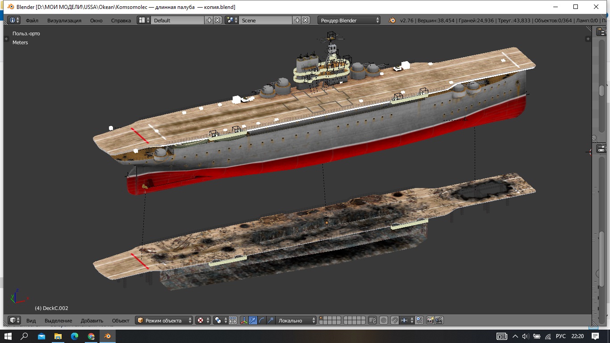Delete the Scene with the X button
This screenshot has width=610, height=343.
305,20
